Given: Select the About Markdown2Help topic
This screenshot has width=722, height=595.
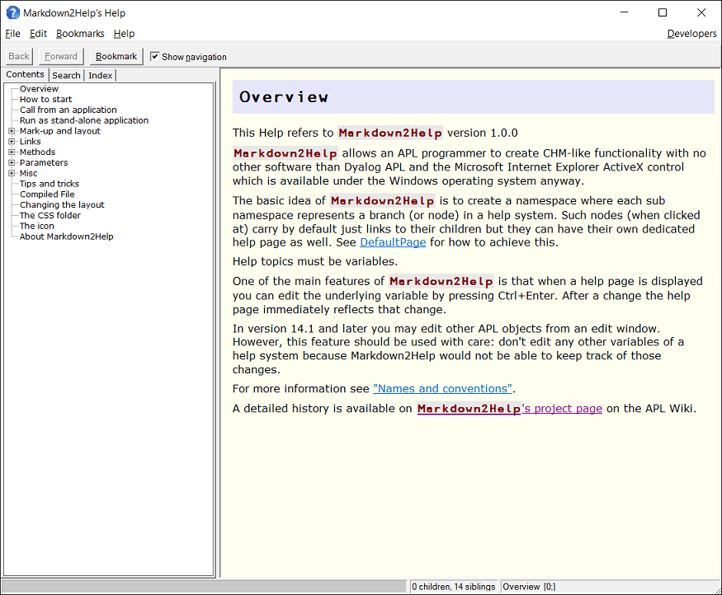Looking at the screenshot, I should pyautogui.click(x=66, y=237).
